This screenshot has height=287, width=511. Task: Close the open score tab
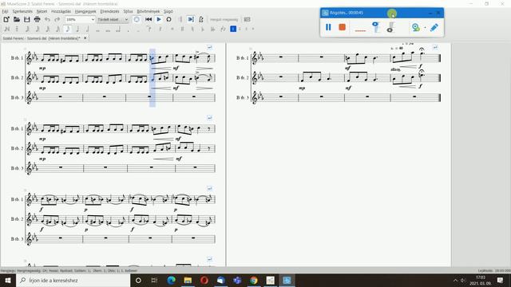[85, 38]
